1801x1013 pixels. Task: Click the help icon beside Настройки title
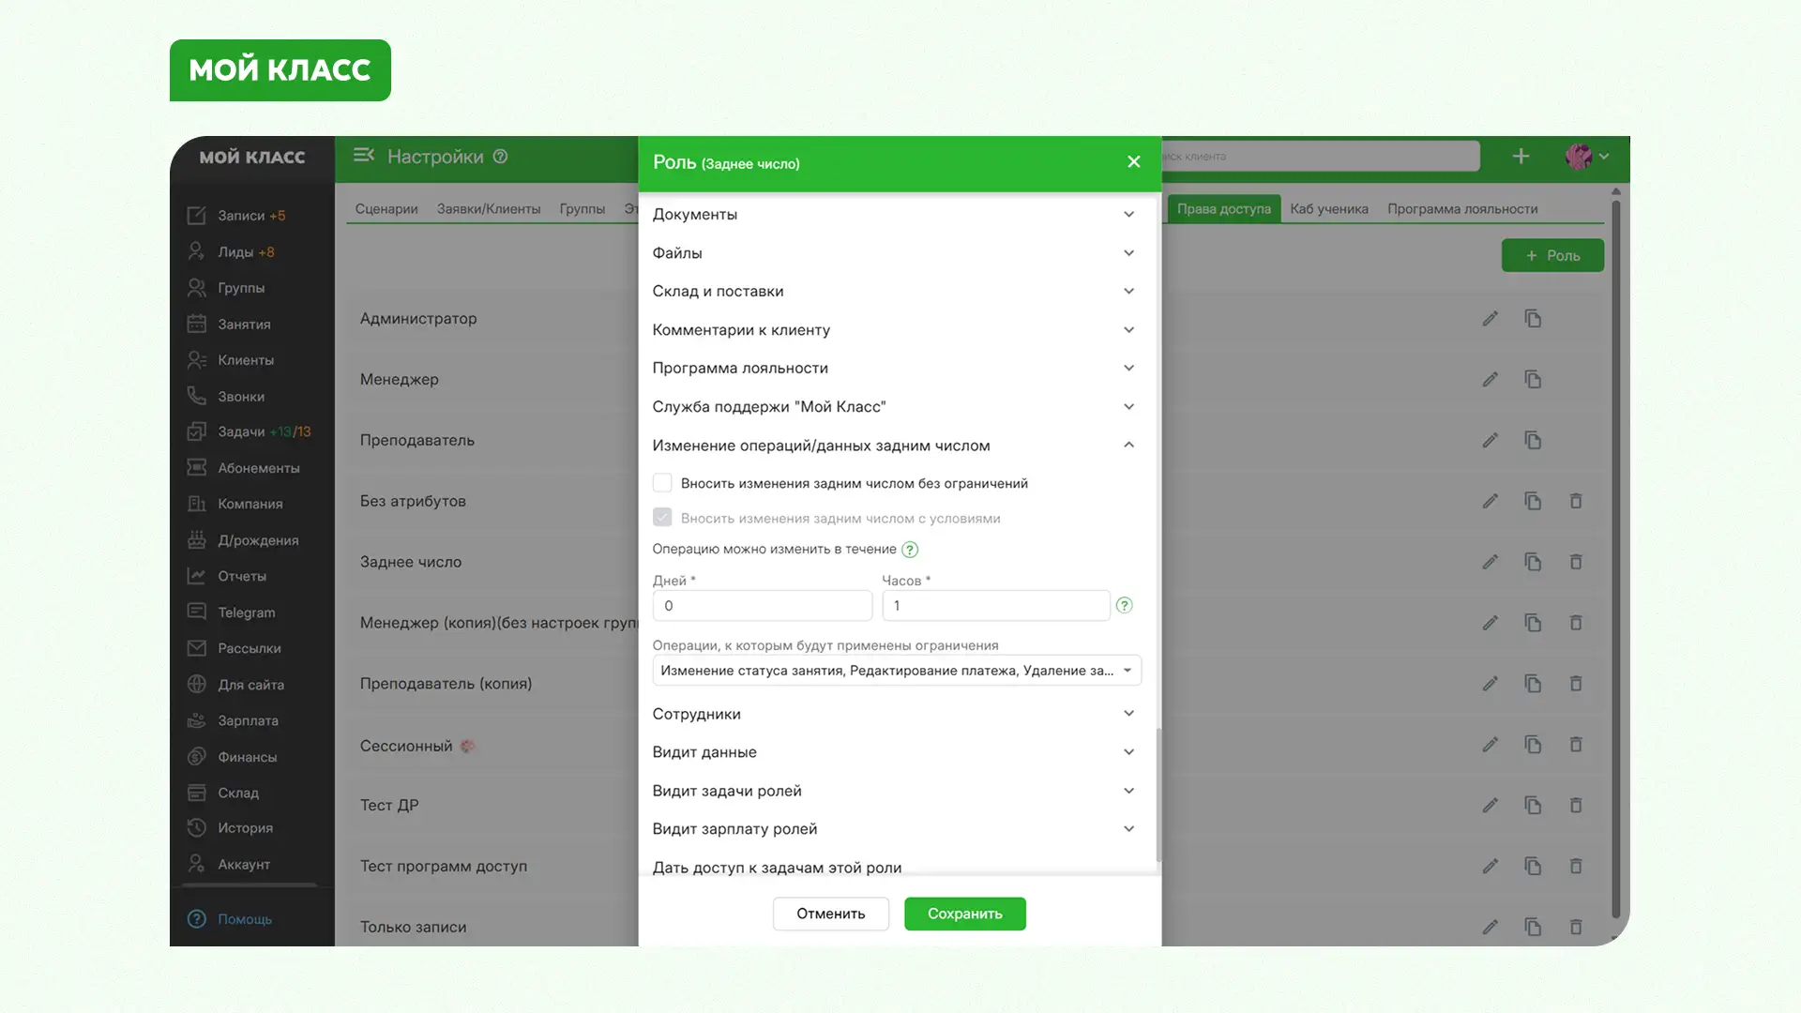(x=500, y=157)
